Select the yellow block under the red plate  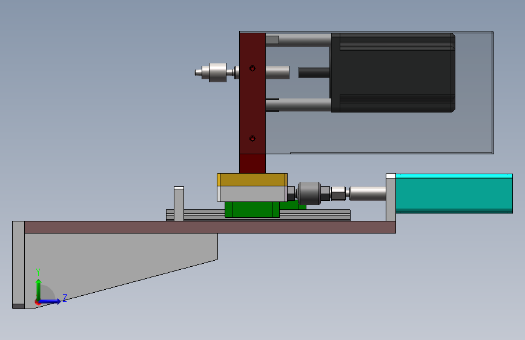tap(252, 180)
